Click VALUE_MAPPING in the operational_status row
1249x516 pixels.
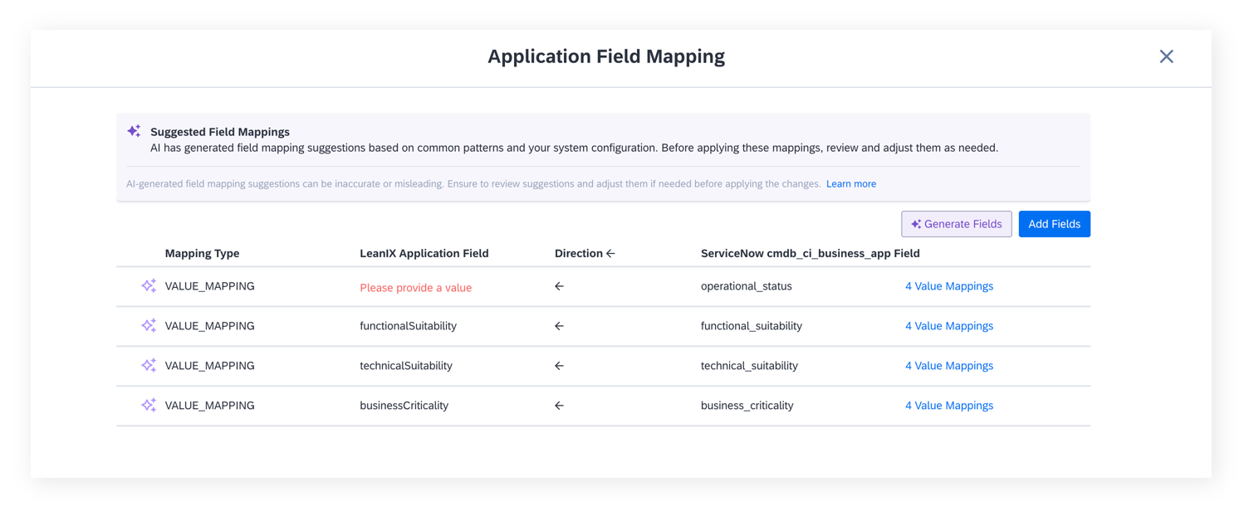pos(209,286)
